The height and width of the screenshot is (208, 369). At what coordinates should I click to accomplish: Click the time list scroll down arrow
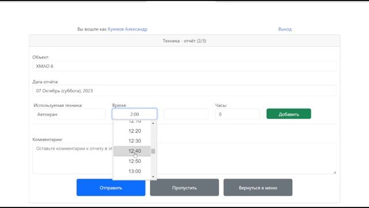(x=153, y=177)
